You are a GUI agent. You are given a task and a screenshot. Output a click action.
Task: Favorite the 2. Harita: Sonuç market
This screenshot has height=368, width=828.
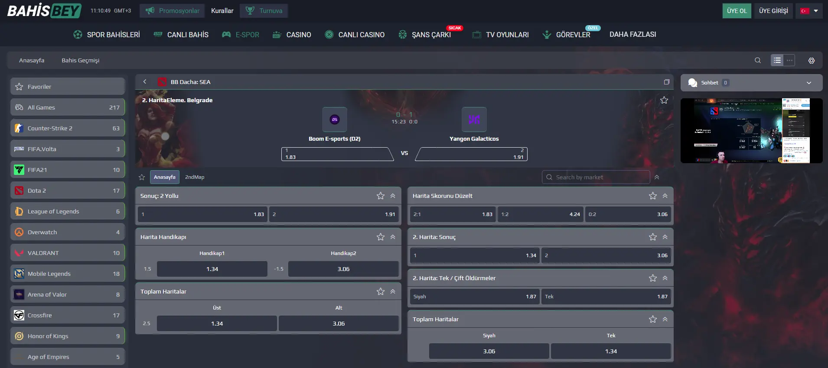coord(653,237)
